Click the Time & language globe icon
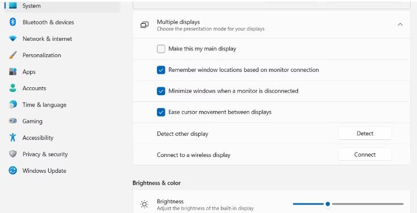Screen dimensions: 417x213 (13, 104)
